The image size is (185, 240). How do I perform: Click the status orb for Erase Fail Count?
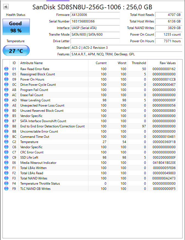click(x=6, y=95)
